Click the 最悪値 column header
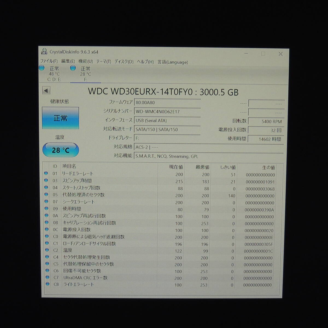This screenshot has height=328, width=328. coord(202,167)
